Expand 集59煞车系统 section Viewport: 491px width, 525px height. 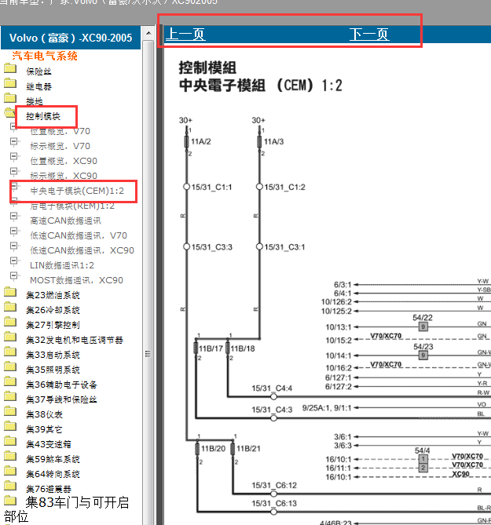click(53, 459)
